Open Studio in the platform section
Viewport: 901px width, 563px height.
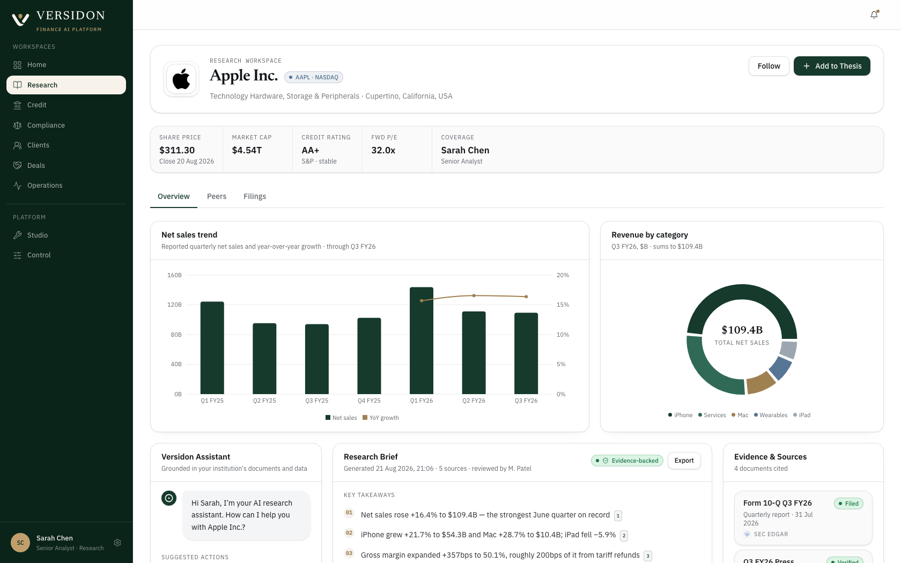tap(66, 235)
